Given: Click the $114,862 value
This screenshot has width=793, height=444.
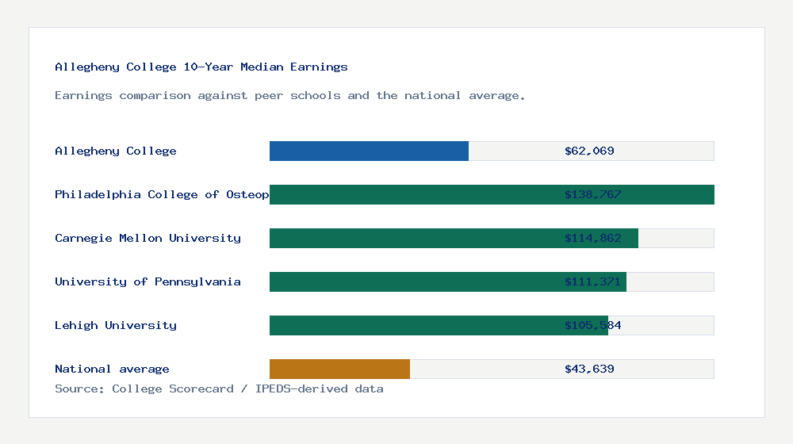Looking at the screenshot, I should tap(592, 238).
